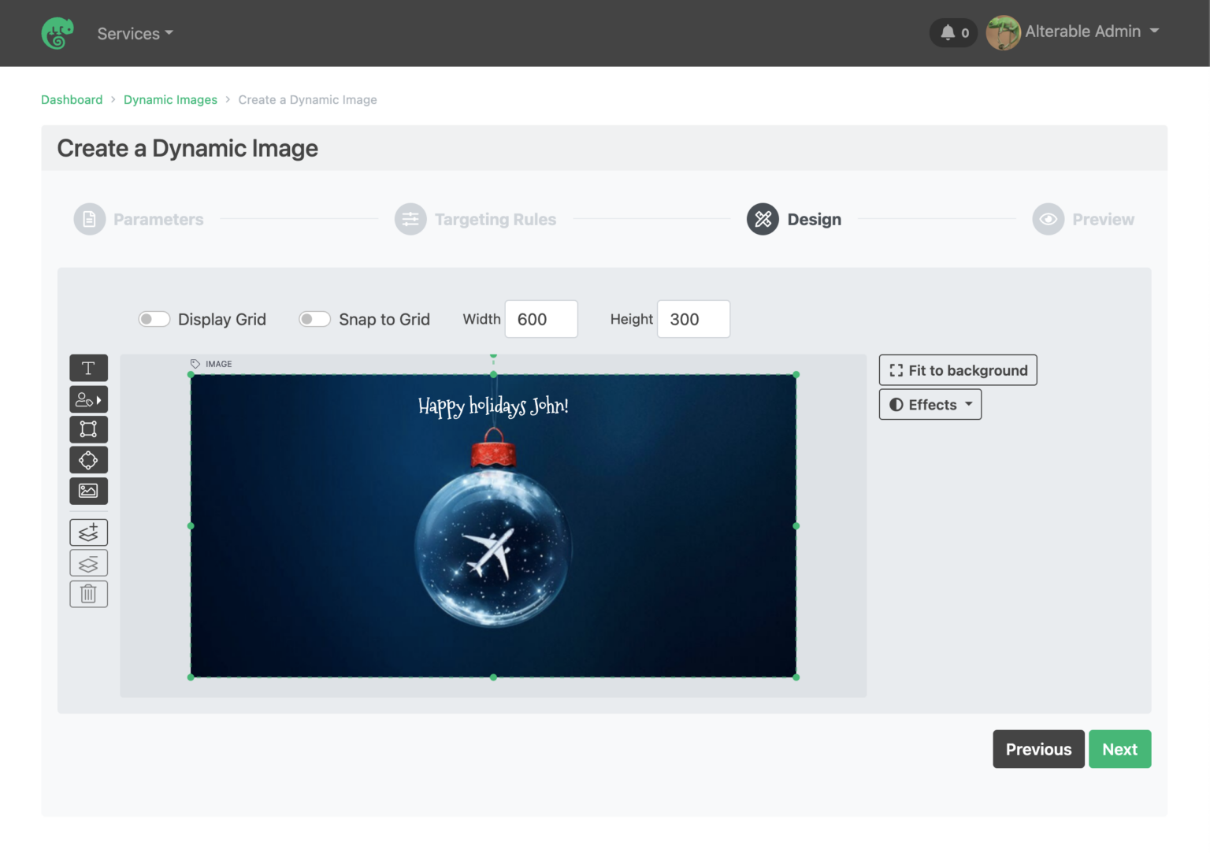The width and height of the screenshot is (1210, 853).
Task: Remove the selected layer
Action: [x=88, y=562]
